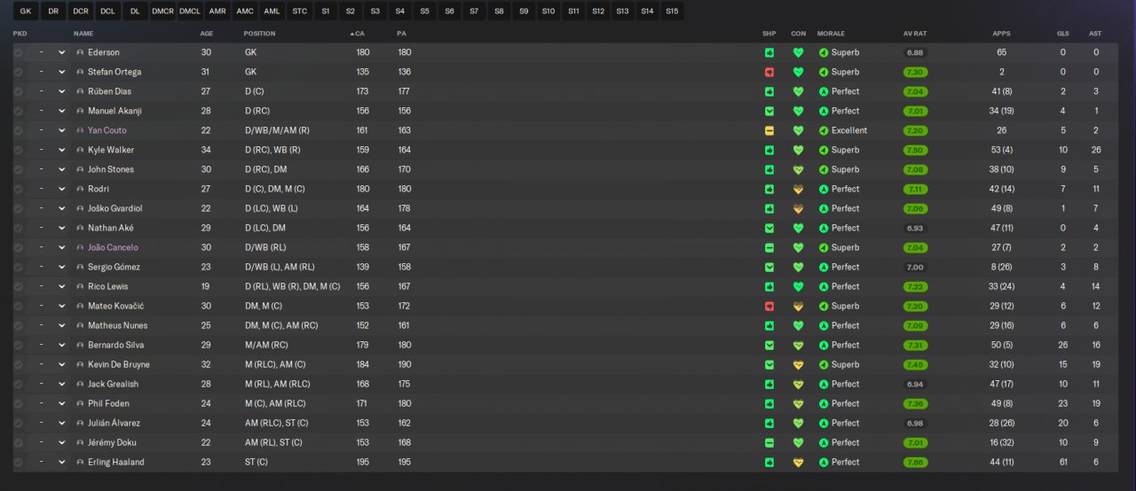Select the AMC position tab
The width and height of the screenshot is (1136, 491).
(244, 11)
